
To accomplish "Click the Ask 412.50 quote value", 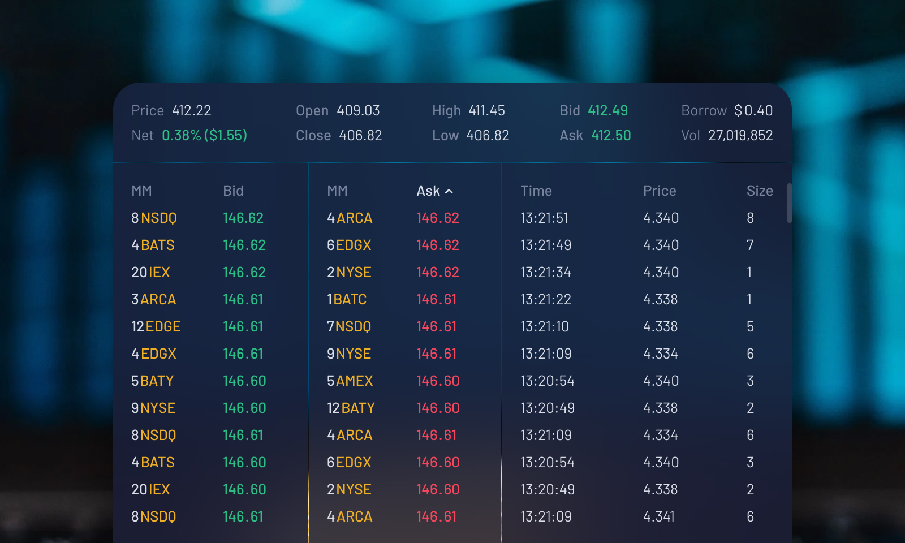I will 611,135.
